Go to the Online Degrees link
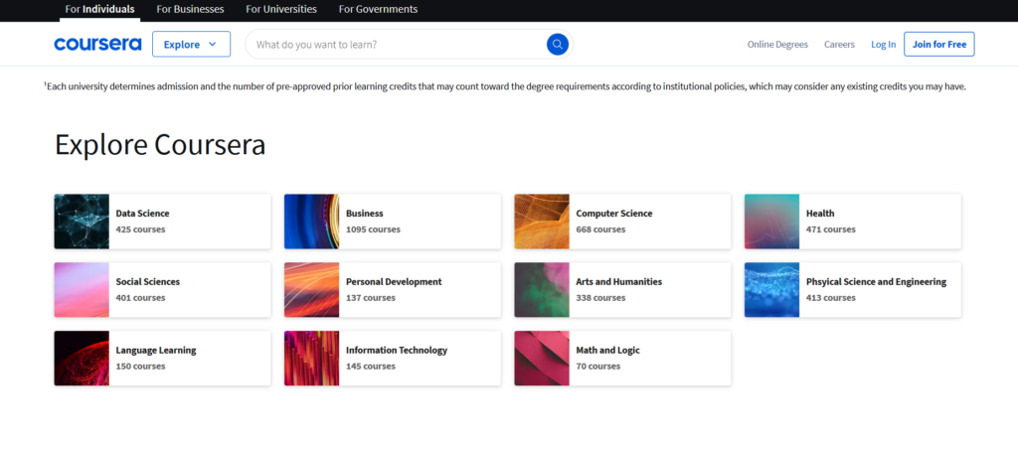This screenshot has width=1018, height=454. (777, 44)
